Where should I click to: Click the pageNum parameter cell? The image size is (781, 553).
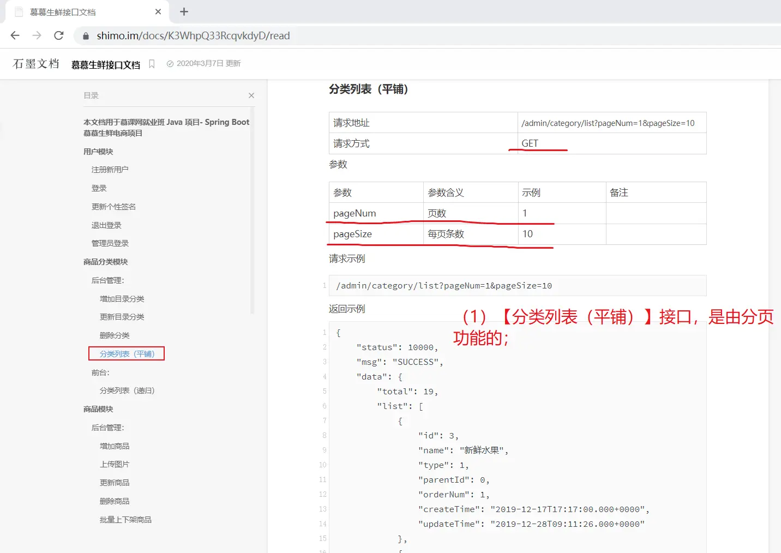click(376, 213)
